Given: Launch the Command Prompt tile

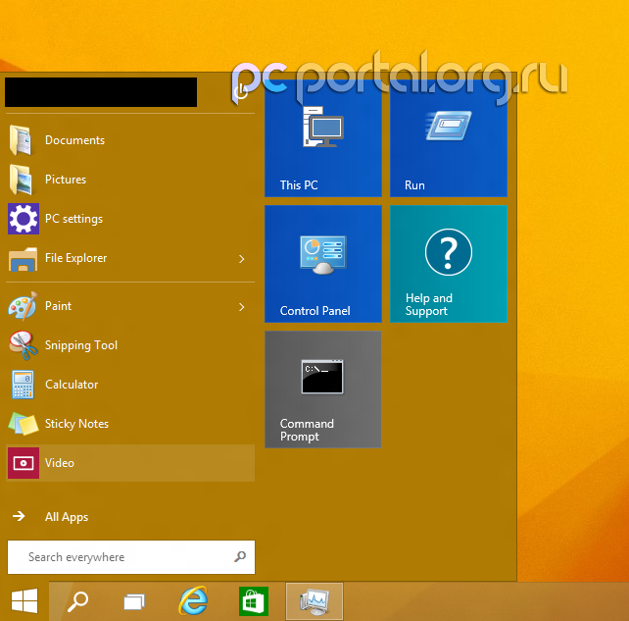Looking at the screenshot, I should coord(322,388).
